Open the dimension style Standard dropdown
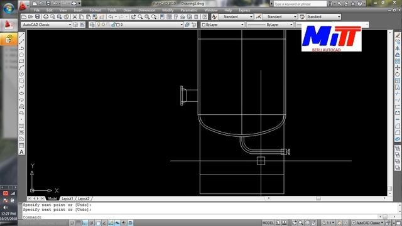This screenshot has width=402, height=226. tap(280, 17)
